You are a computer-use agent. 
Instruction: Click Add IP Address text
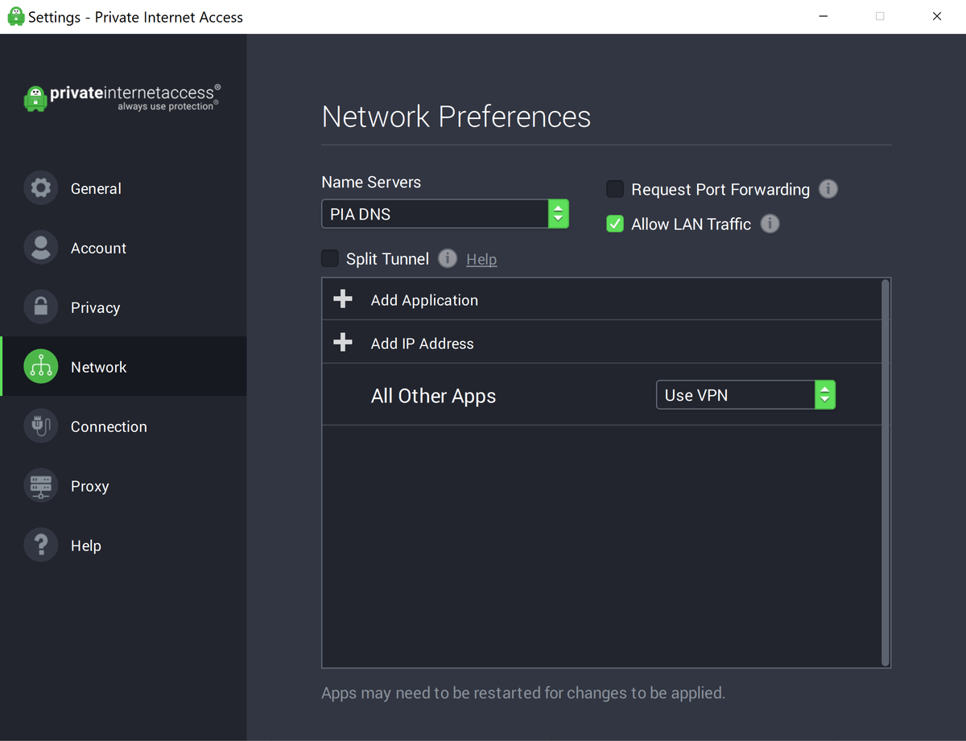pyautogui.click(x=422, y=344)
